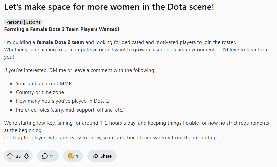Click the award count 1
This screenshot has height=167, width=277.
pos(77,156)
